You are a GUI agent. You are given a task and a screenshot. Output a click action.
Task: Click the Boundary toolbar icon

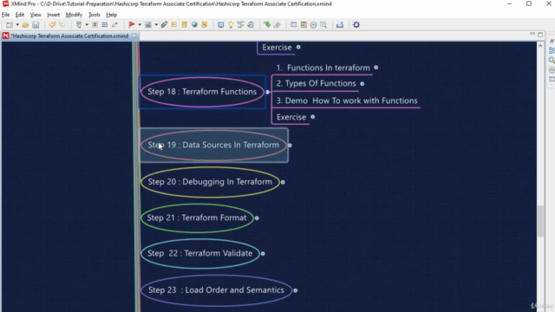coord(95,25)
